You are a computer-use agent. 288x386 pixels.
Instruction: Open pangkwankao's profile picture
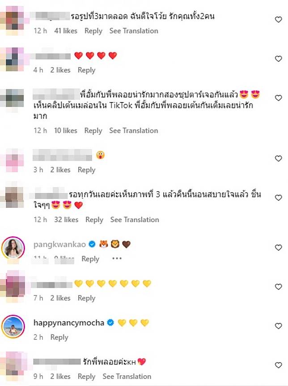pyautogui.click(x=13, y=248)
